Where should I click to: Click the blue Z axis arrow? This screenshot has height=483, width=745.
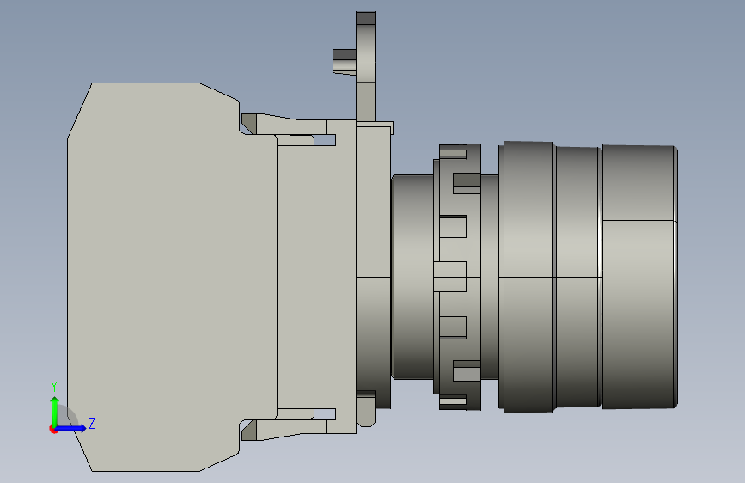click(x=70, y=428)
